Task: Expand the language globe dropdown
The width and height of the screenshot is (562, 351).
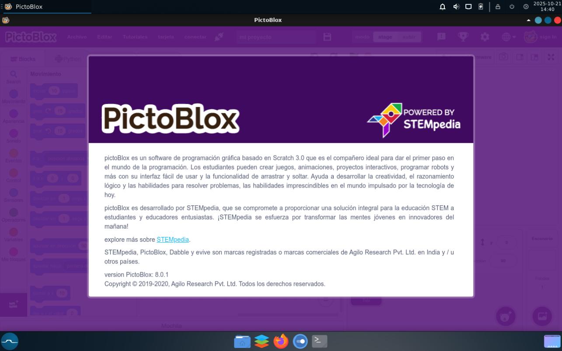Action: (x=509, y=37)
